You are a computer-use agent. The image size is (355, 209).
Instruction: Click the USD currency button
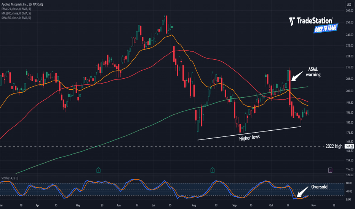(x=349, y=5)
